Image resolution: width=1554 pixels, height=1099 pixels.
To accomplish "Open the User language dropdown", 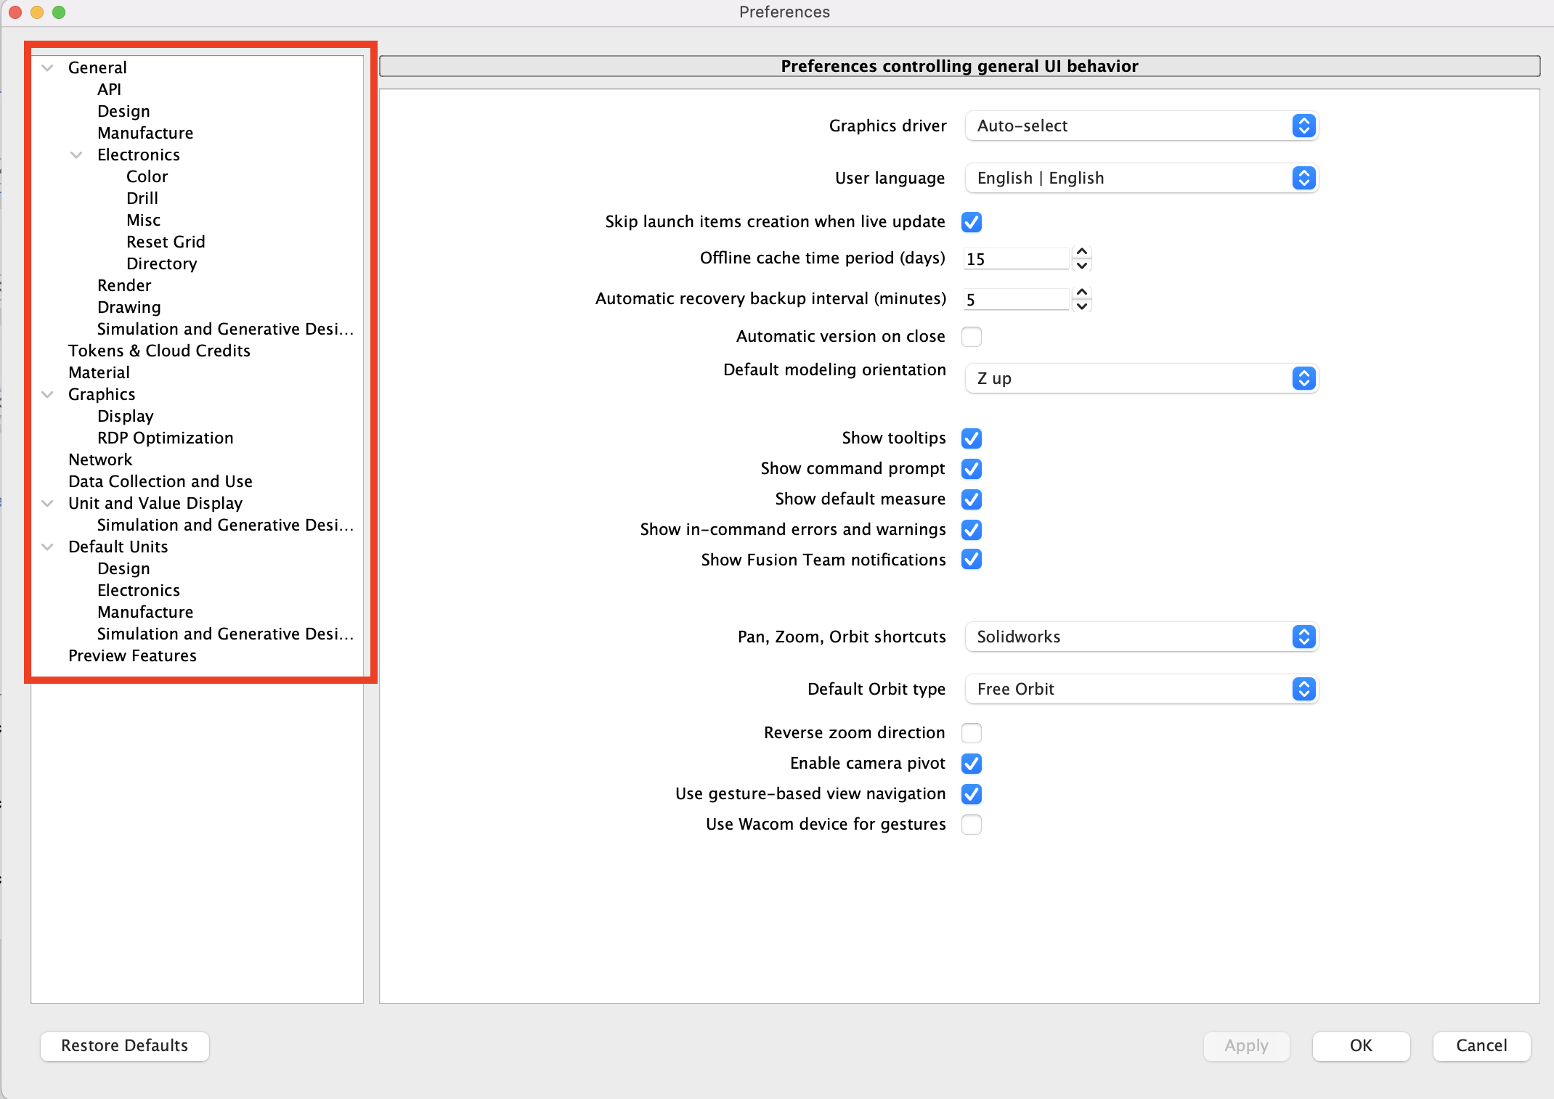I will click(1141, 178).
